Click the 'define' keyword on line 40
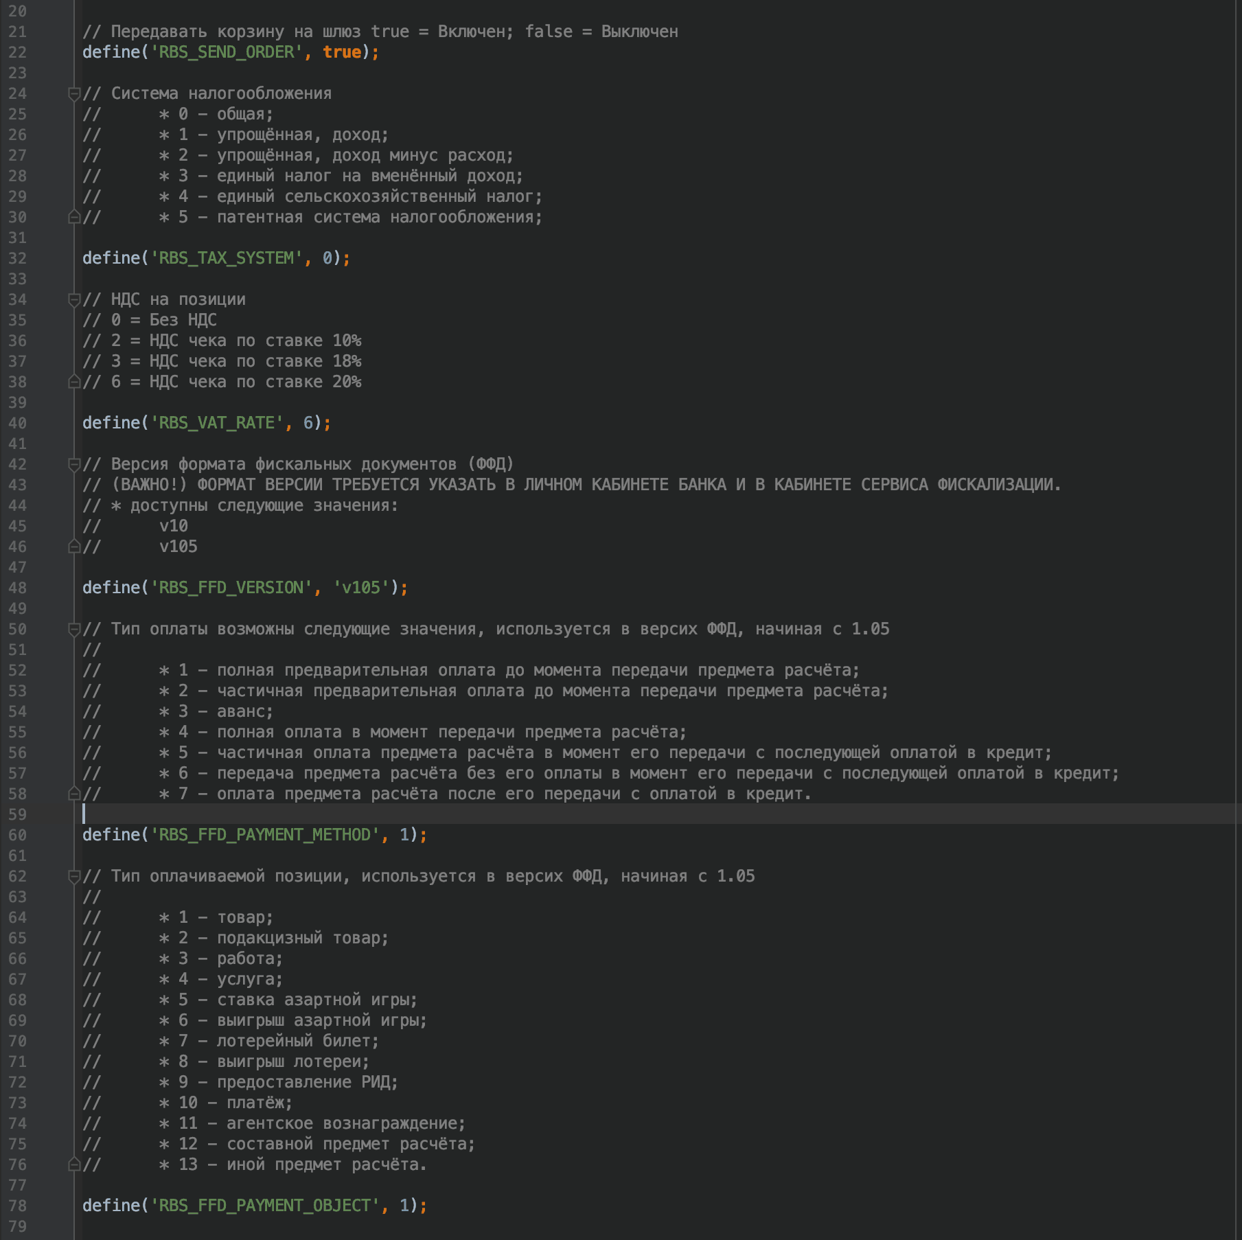Screen dimensions: 1242x1240 pyautogui.click(x=111, y=423)
